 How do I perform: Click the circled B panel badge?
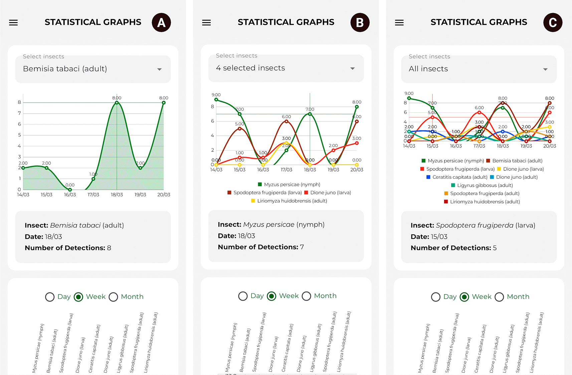(360, 23)
